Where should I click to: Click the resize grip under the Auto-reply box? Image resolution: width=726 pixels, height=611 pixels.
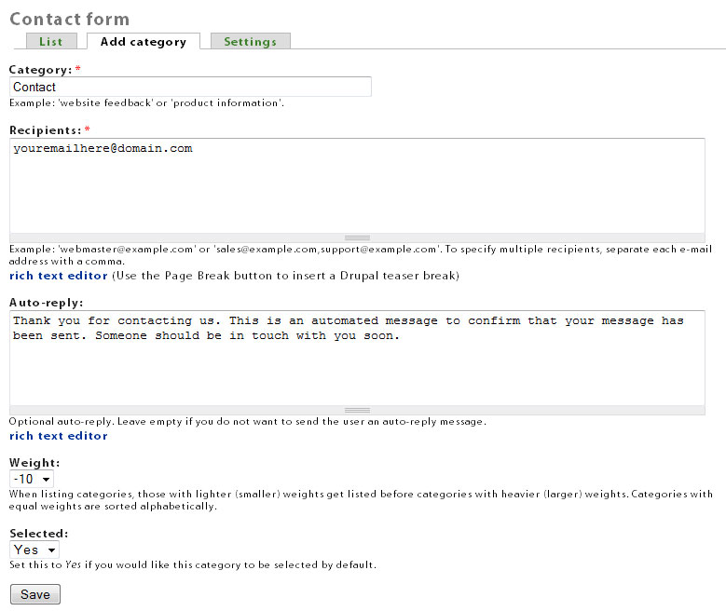[x=357, y=410]
